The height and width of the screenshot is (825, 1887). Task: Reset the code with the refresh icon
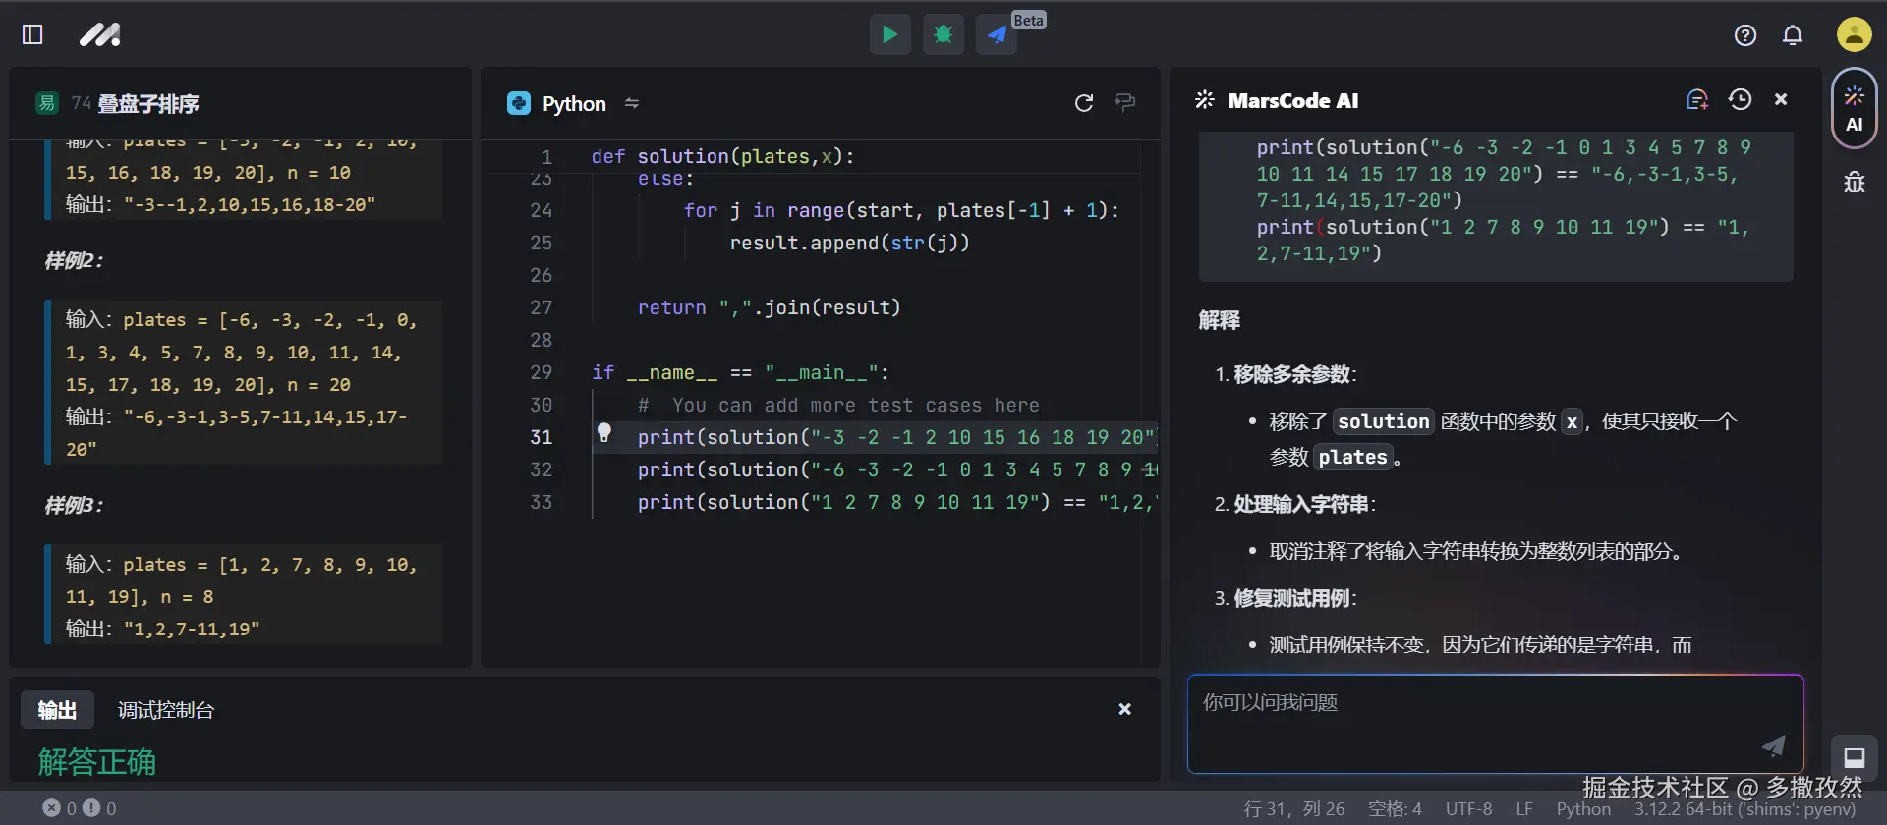click(x=1084, y=103)
